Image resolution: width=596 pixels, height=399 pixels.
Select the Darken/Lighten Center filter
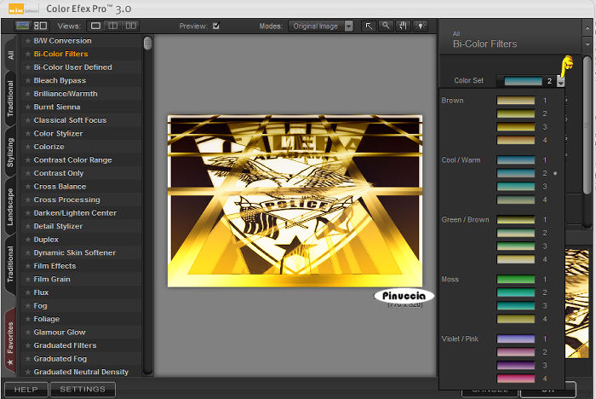75,213
